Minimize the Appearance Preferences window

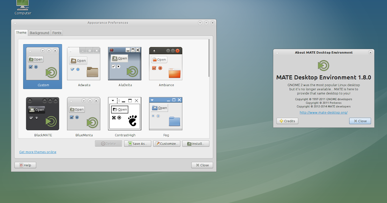point(200,23)
